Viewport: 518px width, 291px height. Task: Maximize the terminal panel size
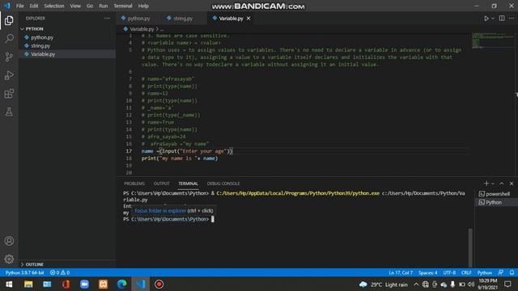(502, 183)
